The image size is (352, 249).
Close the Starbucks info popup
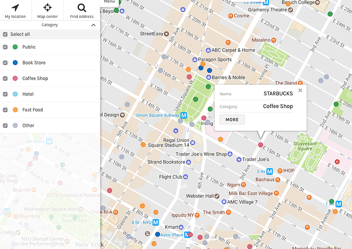tap(300, 90)
